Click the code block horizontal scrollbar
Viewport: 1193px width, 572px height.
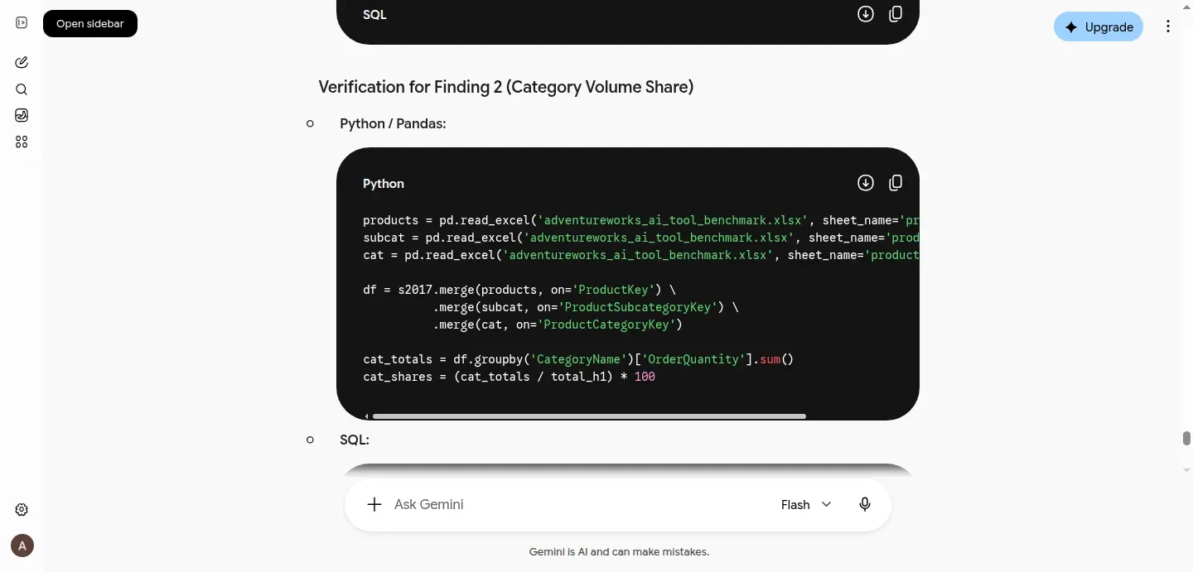point(589,416)
